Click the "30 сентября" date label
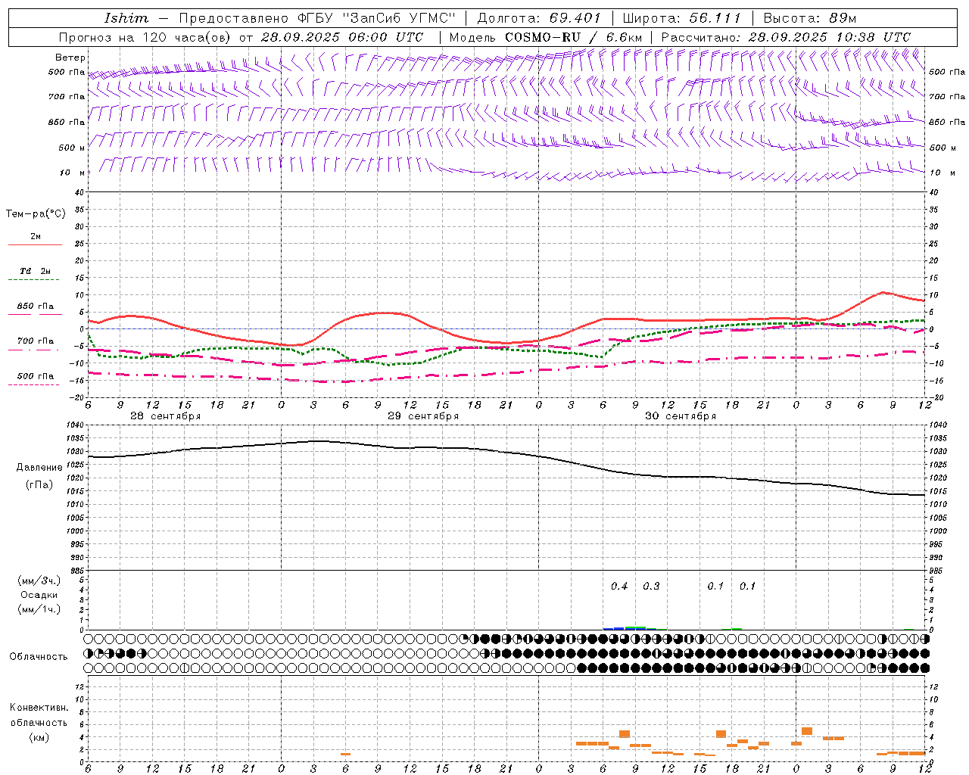Viewport: 969px width, 775px height. (x=681, y=416)
